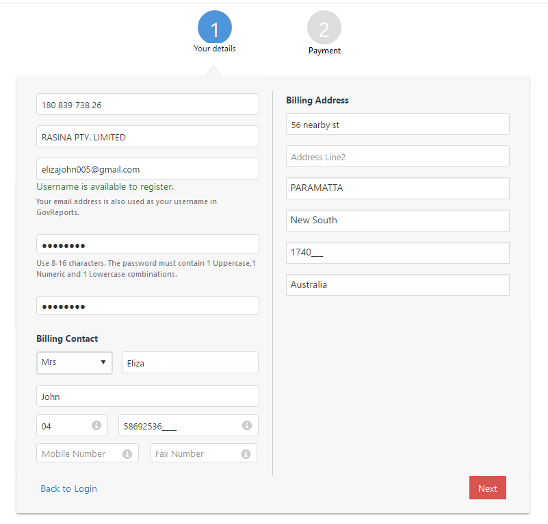Click the email field elizajohn005@gmail.com
Screen dimensions: 548x524
pyautogui.click(x=148, y=169)
